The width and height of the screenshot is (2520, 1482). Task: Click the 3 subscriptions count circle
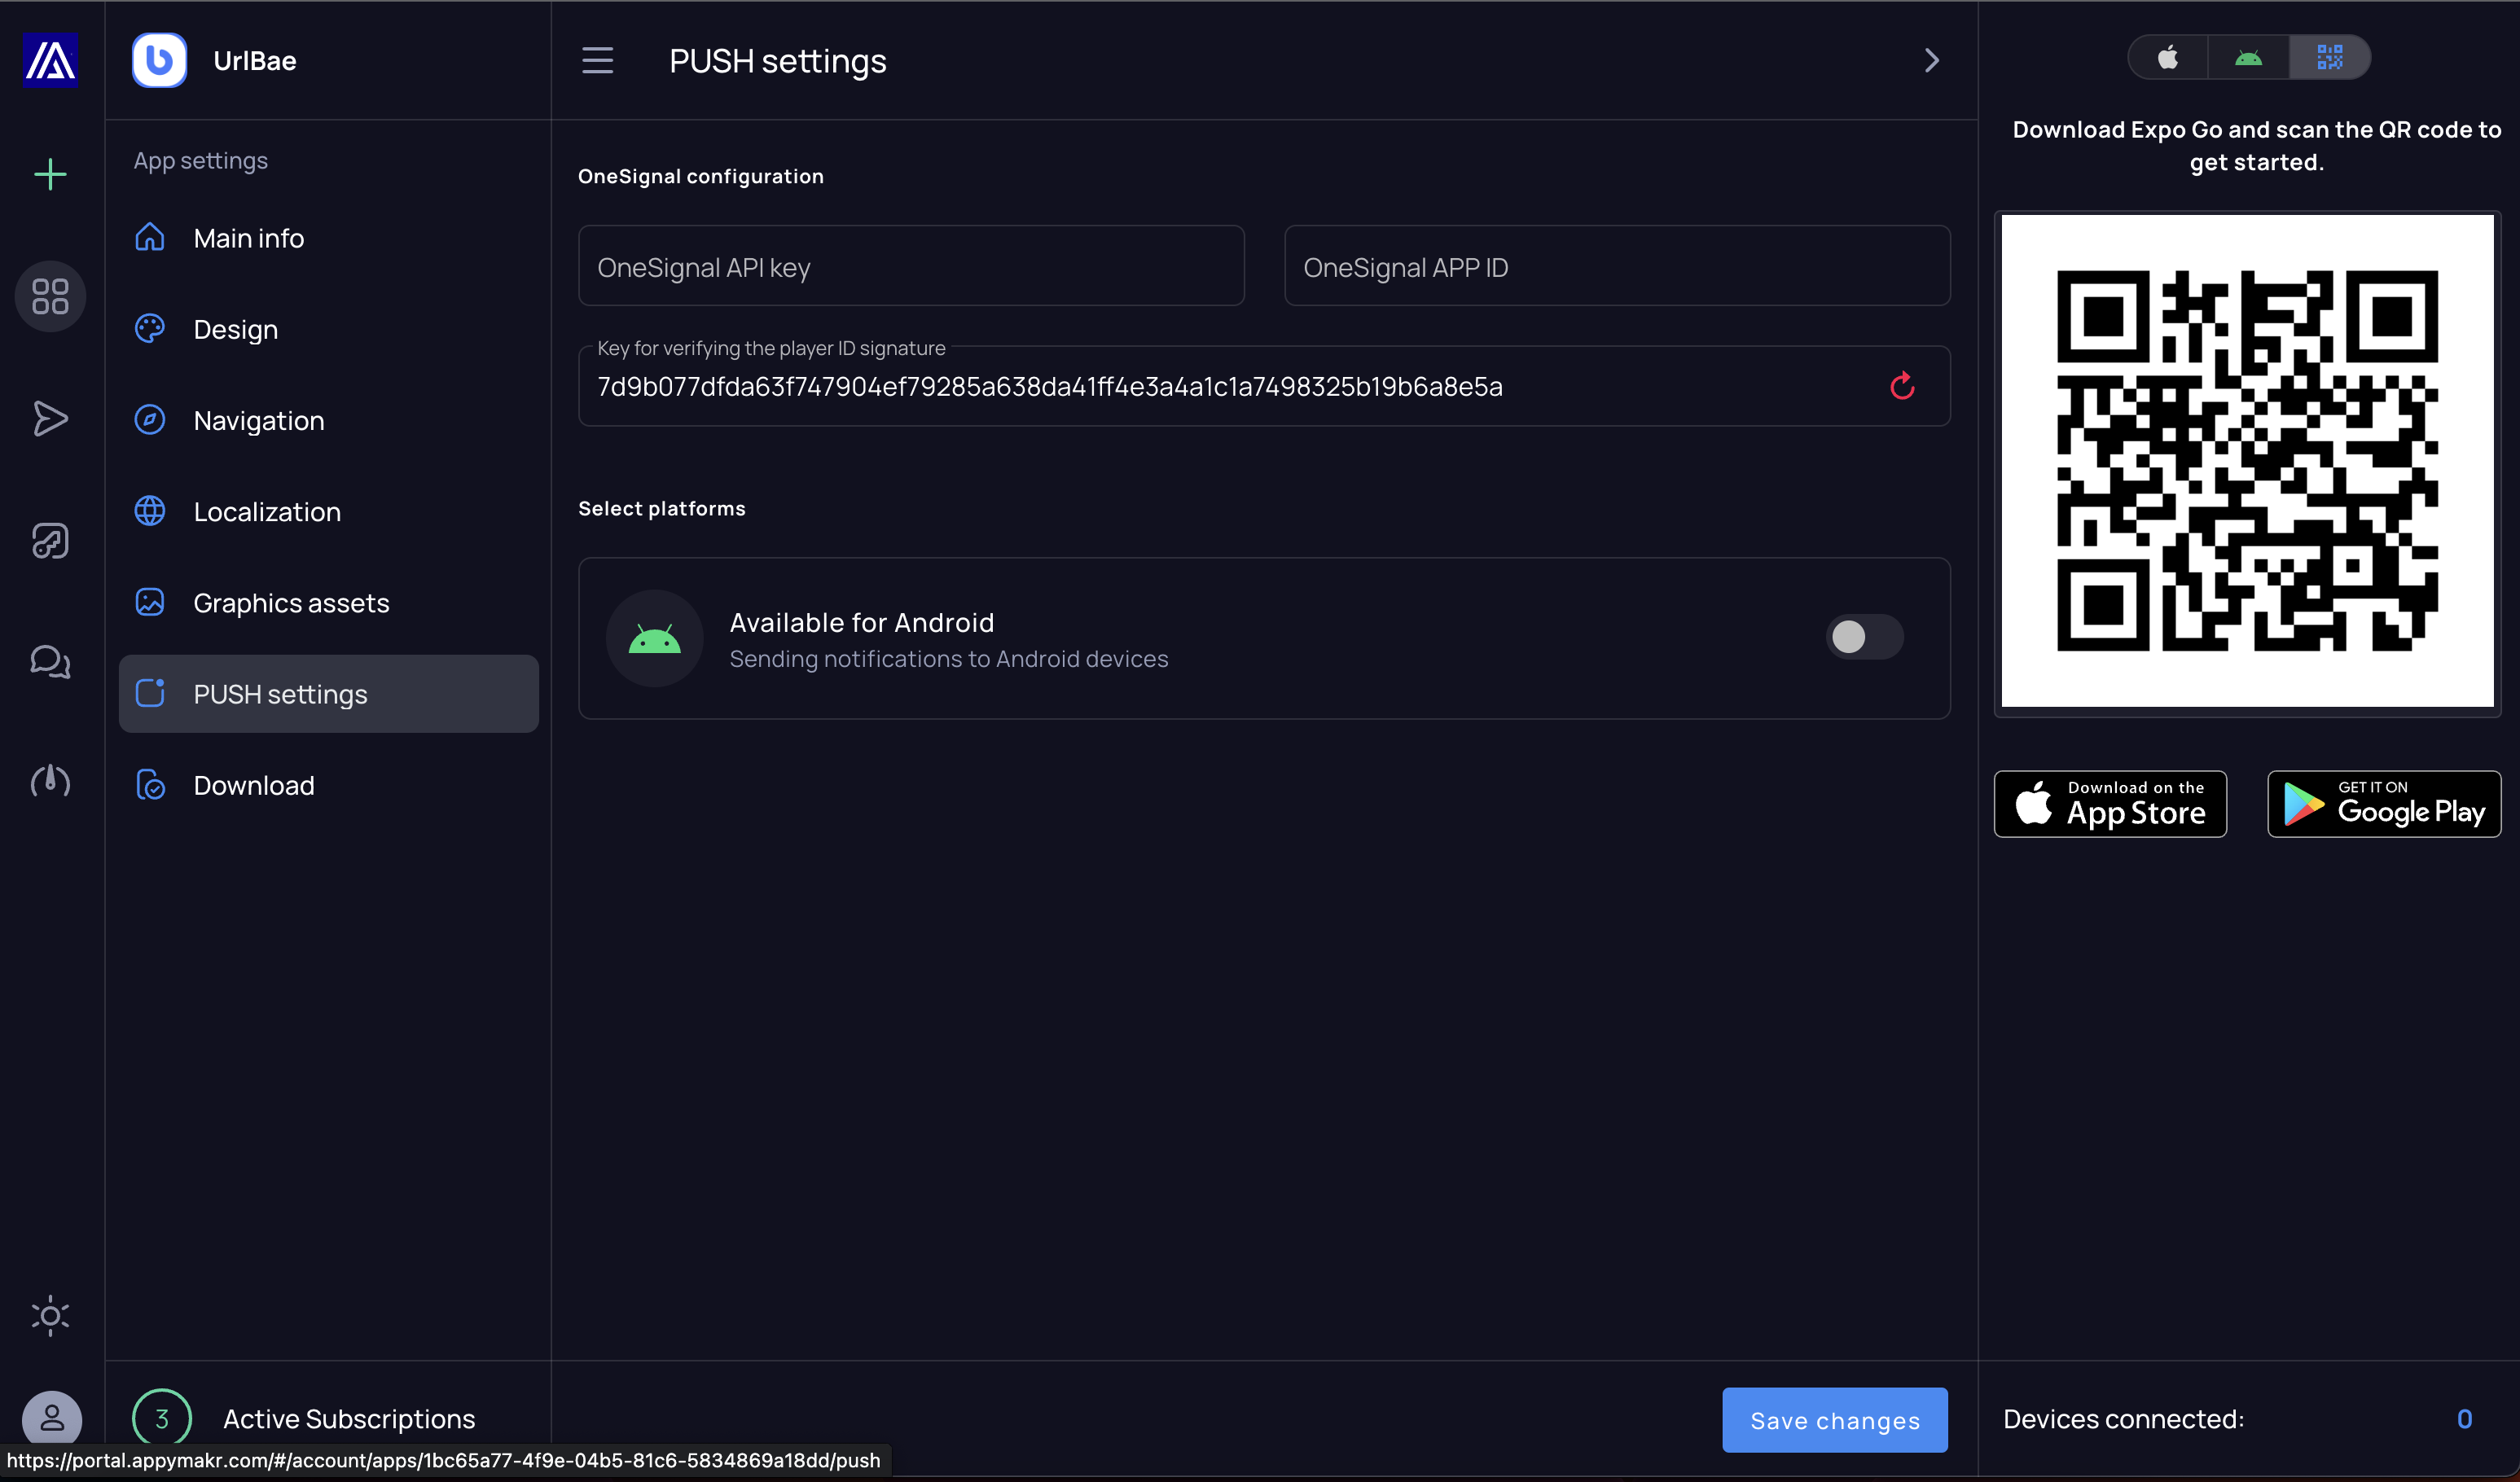coord(162,1418)
